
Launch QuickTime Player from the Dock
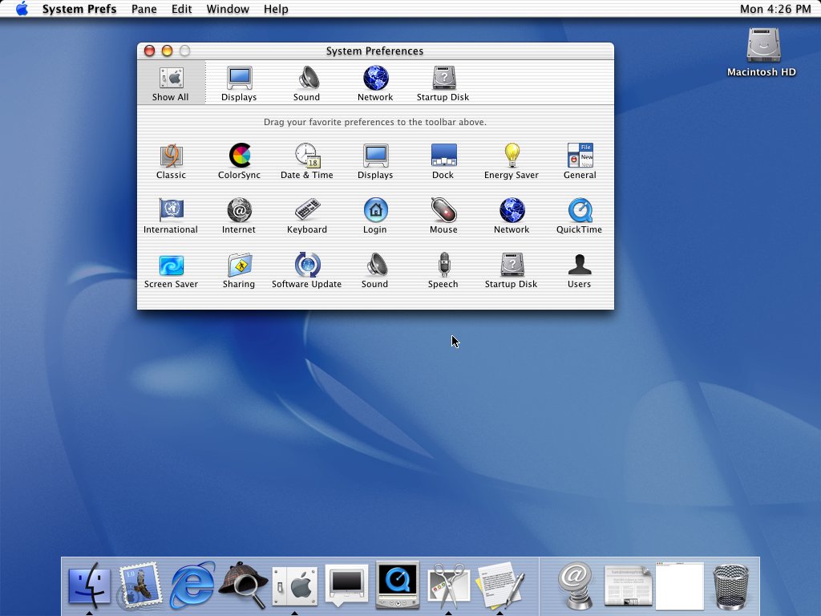pyautogui.click(x=398, y=585)
